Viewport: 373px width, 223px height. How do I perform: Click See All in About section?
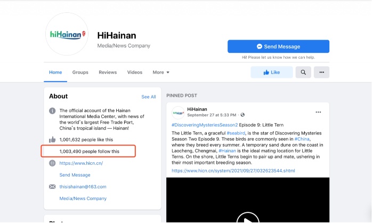149,97
